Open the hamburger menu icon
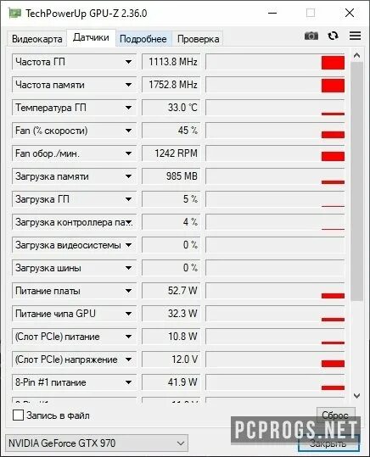 [x=355, y=36]
